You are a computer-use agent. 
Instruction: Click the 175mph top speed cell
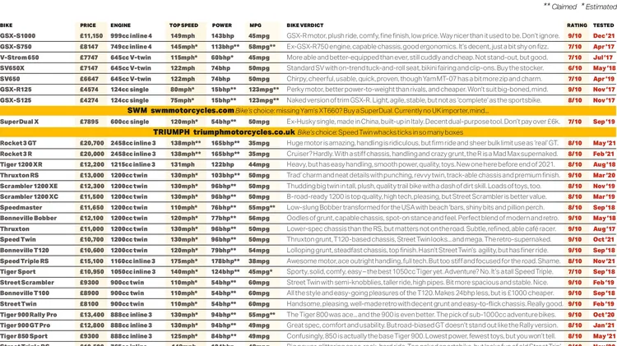(183, 261)
